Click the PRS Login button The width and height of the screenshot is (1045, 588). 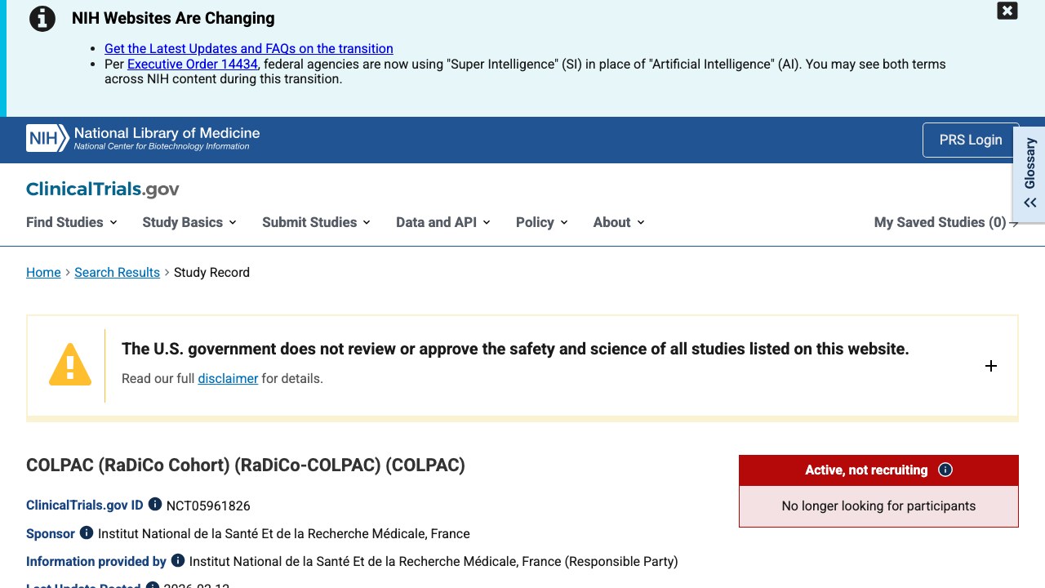tap(971, 140)
